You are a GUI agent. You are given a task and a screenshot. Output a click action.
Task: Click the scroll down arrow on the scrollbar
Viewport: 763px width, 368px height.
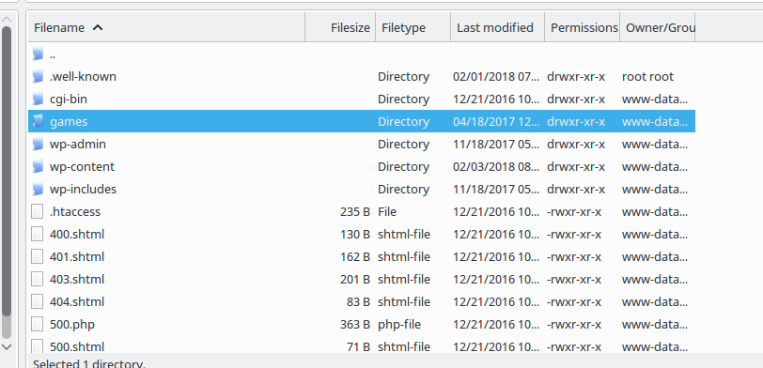(x=7, y=347)
